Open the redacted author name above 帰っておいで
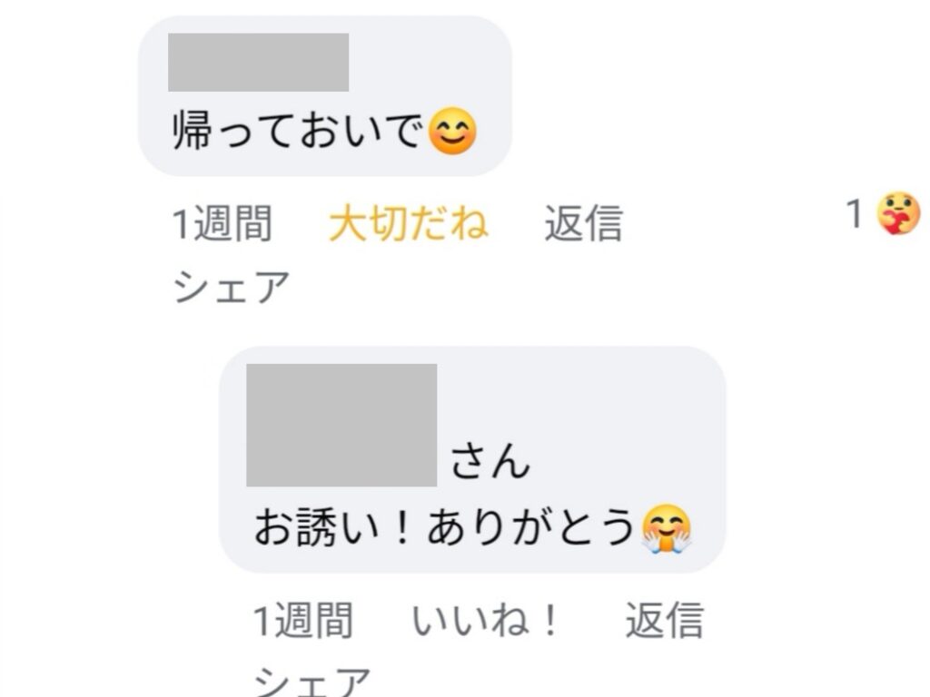Image resolution: width=930 pixels, height=697 pixels. [259, 63]
